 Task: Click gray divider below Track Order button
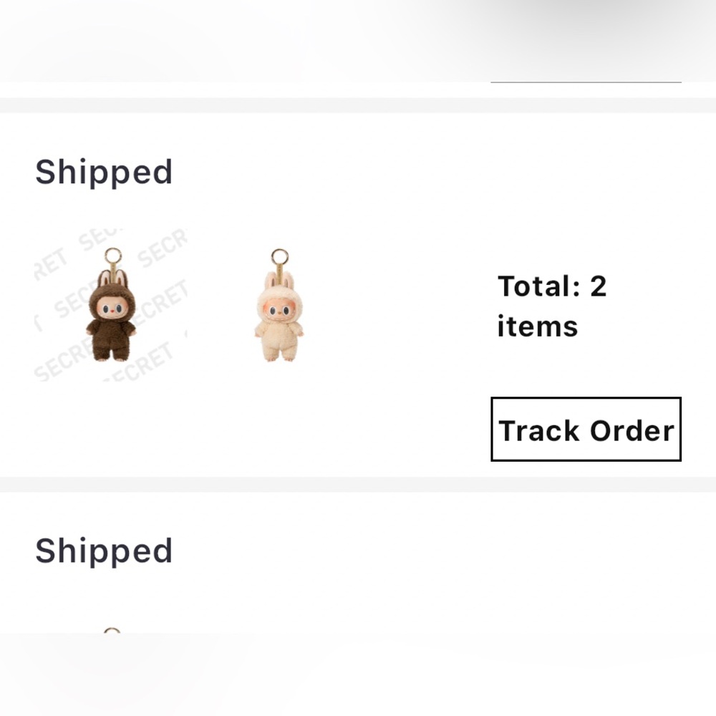358,484
